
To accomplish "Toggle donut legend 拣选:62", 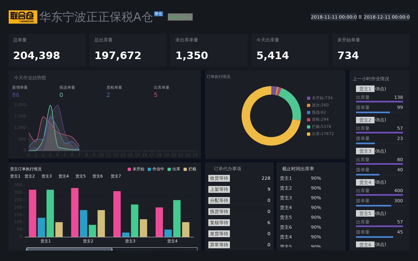I will [x=316, y=112].
